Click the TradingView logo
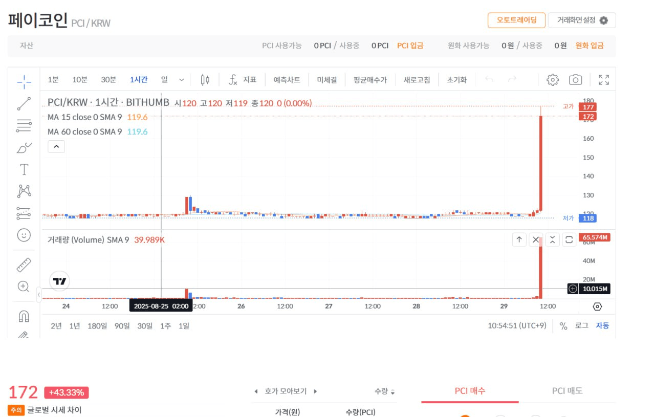 click(x=60, y=281)
